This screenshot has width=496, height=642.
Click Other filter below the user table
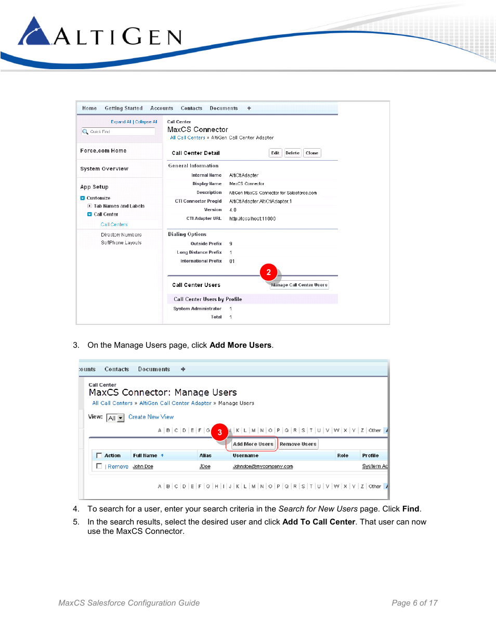tap(375, 487)
